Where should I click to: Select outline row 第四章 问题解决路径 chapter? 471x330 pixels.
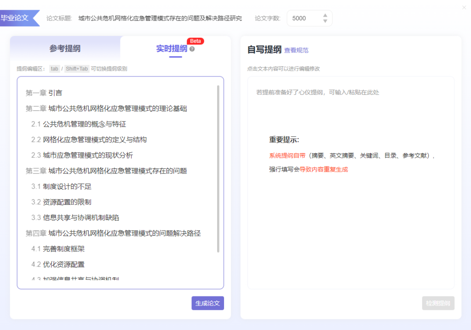(113, 233)
